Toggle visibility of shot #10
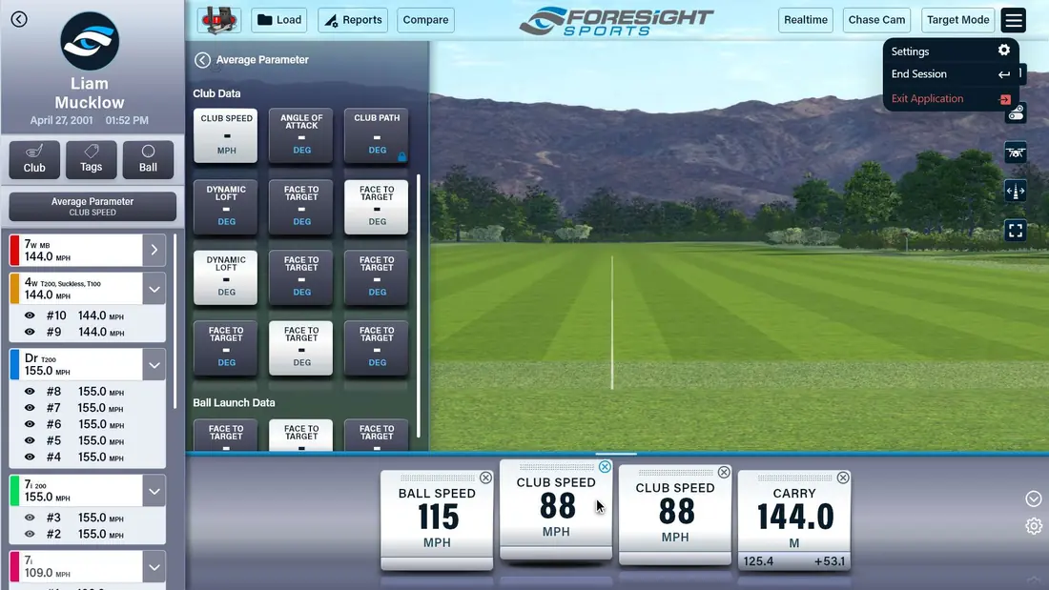The width and height of the screenshot is (1049, 590). coord(30,315)
